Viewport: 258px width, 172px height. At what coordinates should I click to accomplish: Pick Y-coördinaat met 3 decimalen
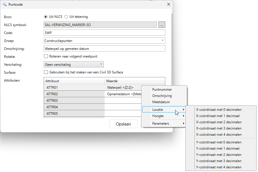(219, 161)
